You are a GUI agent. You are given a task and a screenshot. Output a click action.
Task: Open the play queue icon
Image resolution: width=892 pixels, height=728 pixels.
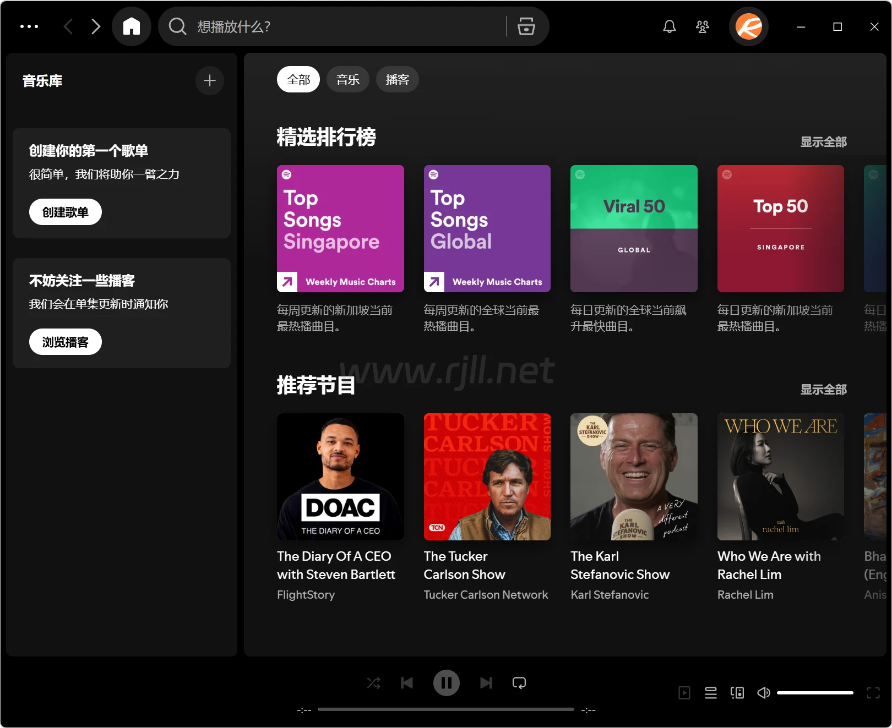[711, 693]
